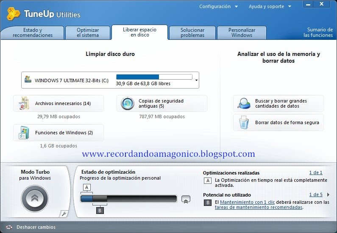Click Deshacer cambios in the bottom bar
The image size is (337, 233).
click(x=36, y=227)
